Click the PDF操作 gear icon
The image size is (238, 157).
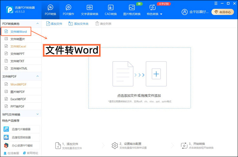pyautogui.click(x=69, y=7)
